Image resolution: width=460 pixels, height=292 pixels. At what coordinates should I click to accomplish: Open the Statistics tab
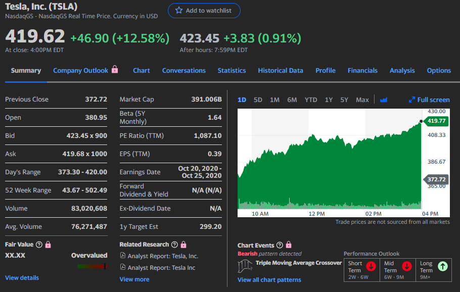coord(232,71)
